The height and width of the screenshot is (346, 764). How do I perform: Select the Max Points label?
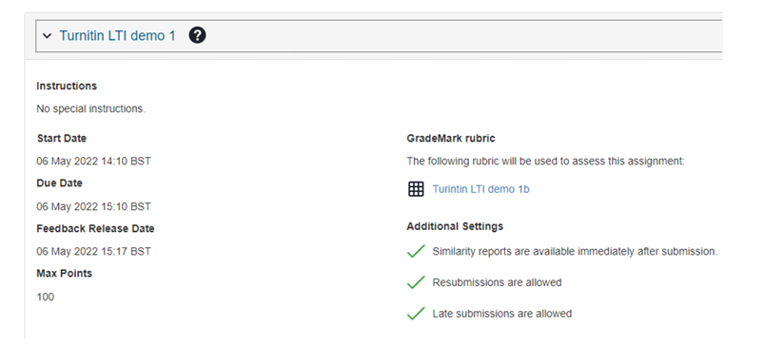[65, 274]
